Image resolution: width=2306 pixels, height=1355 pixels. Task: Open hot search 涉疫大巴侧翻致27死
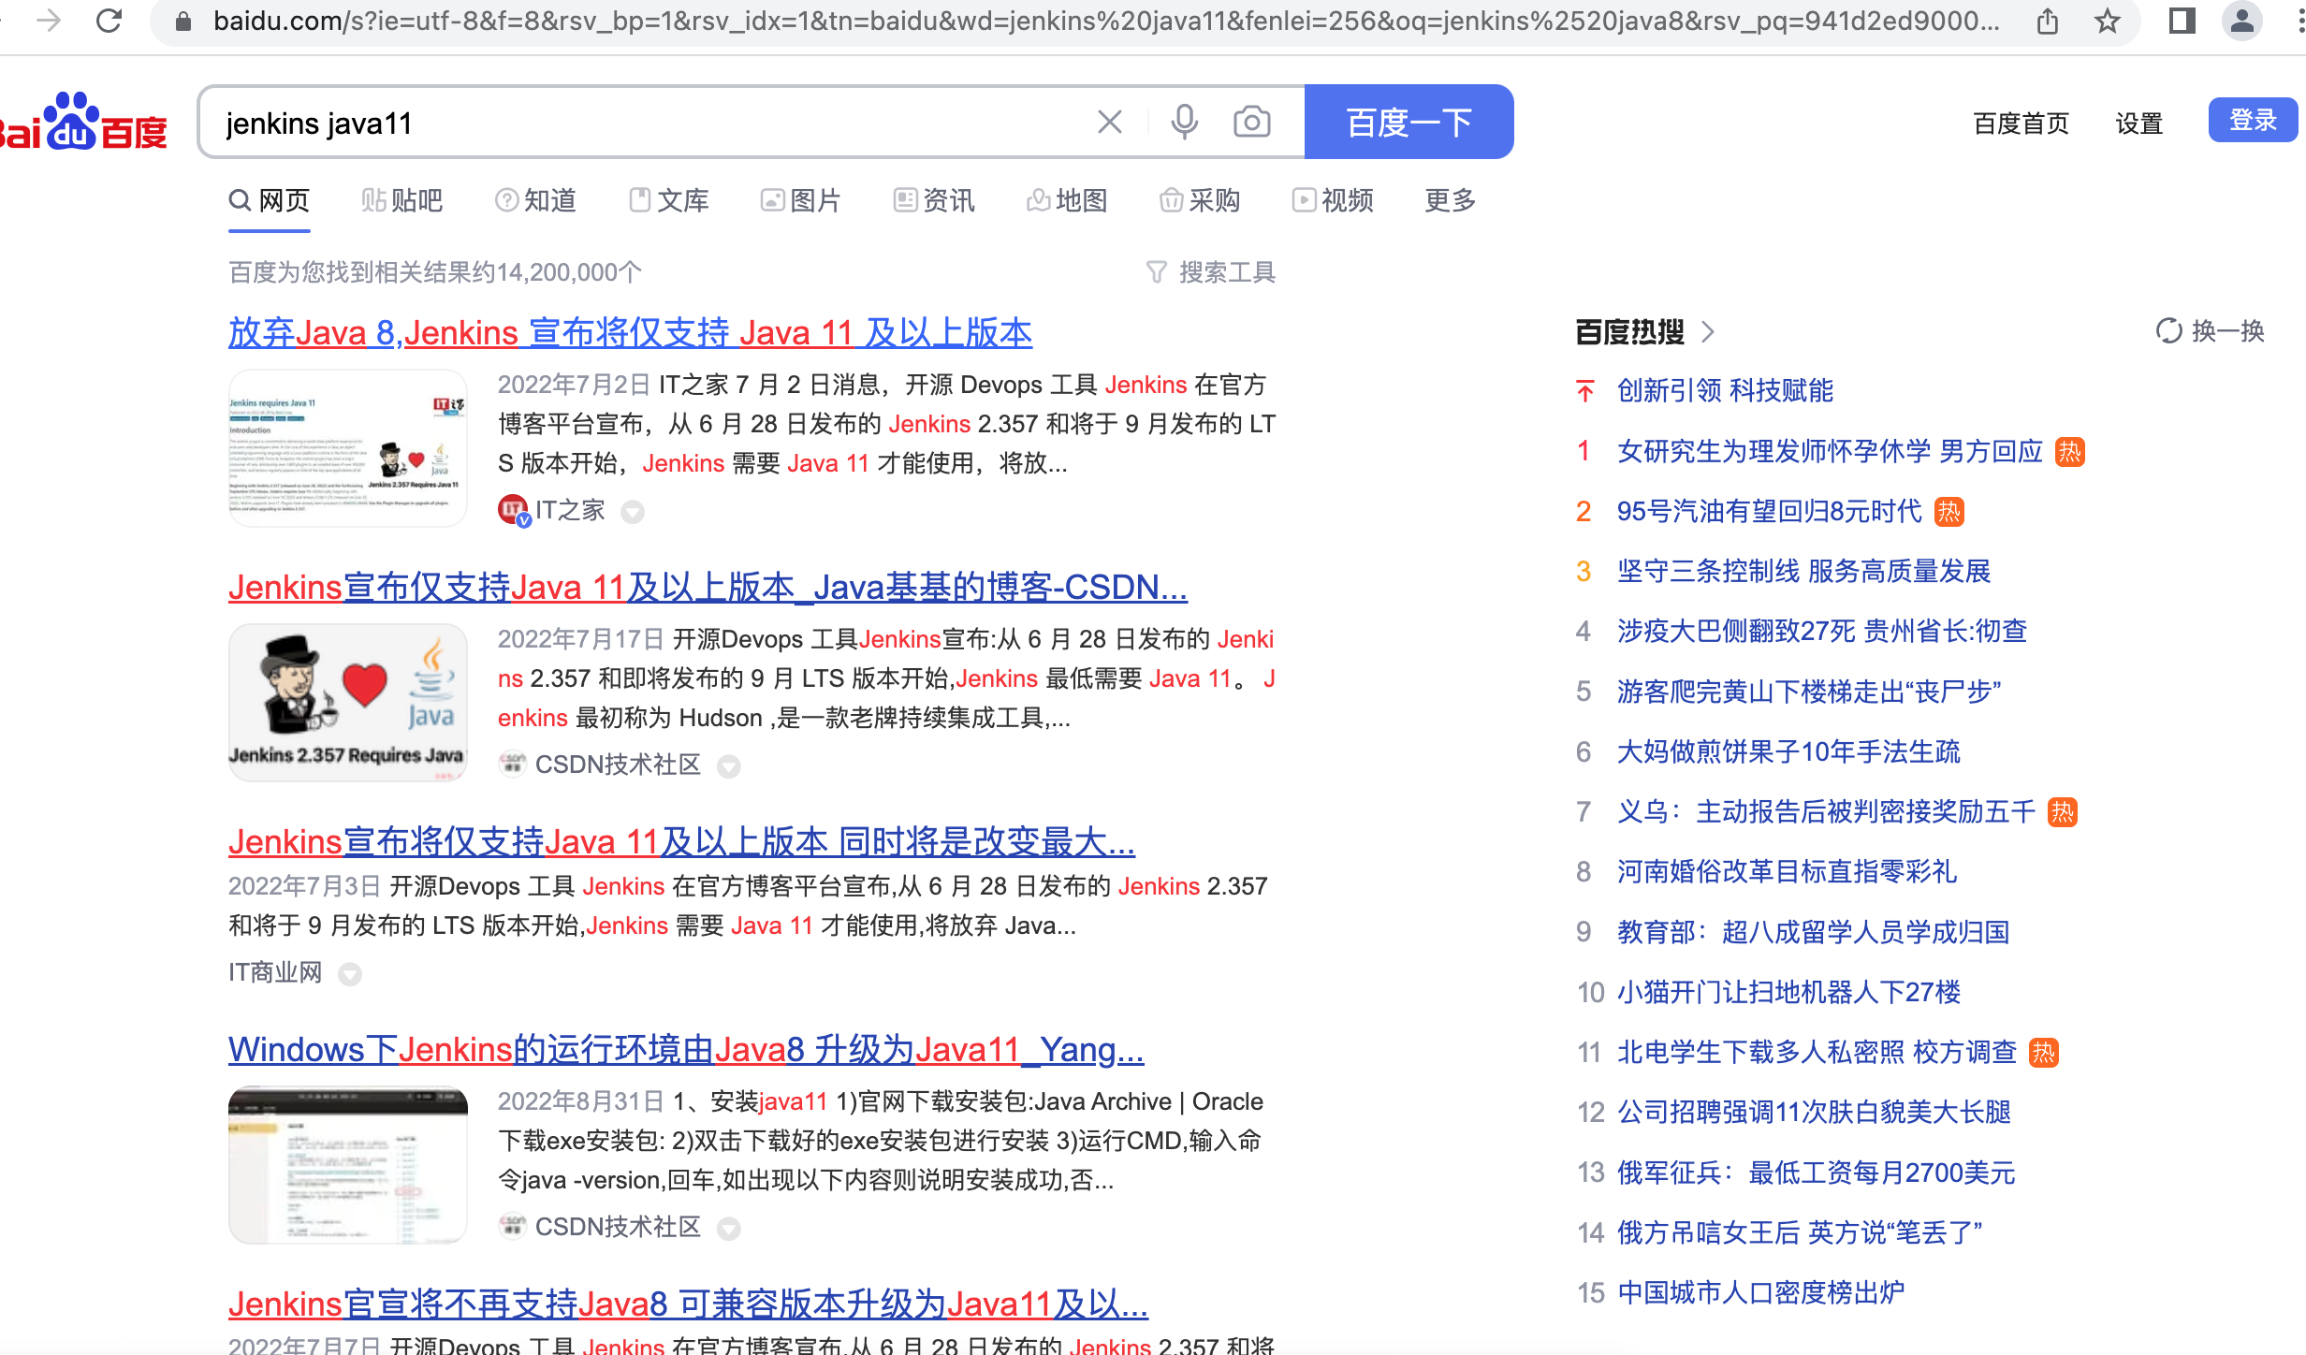(1821, 632)
